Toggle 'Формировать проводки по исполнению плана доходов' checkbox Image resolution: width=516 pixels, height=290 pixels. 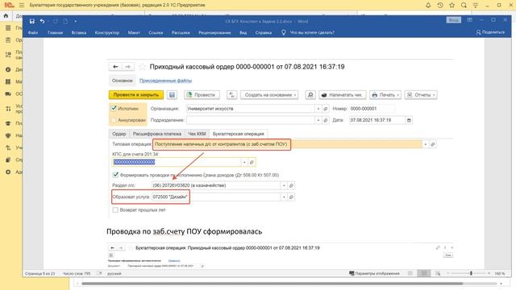(x=115, y=175)
